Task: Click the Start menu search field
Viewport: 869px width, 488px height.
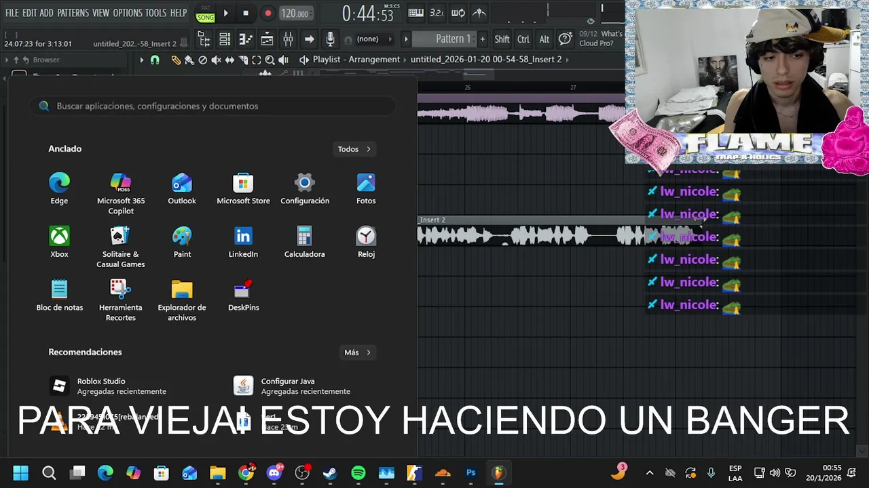Action: [212, 106]
